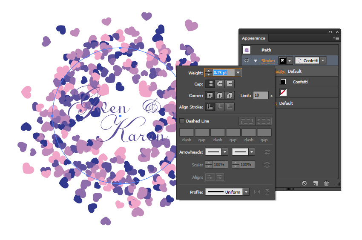Open the Weight value dropdown
The image size is (362, 240).
click(x=238, y=72)
